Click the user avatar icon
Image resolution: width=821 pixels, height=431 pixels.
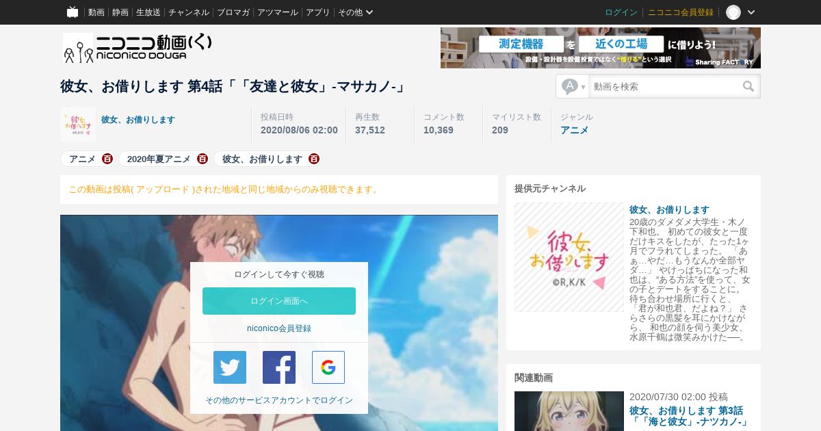pyautogui.click(x=733, y=12)
